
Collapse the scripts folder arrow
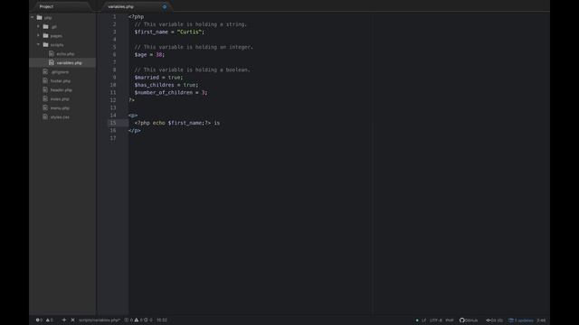[x=38, y=44]
